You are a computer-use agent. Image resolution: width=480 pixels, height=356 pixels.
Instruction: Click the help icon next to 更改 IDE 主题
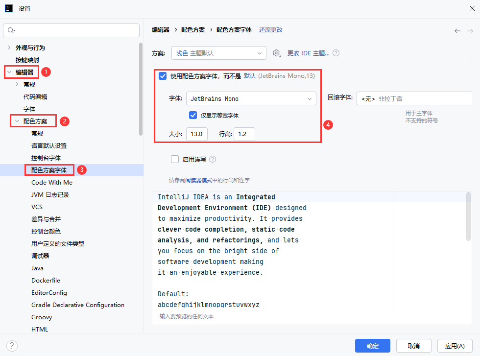coord(336,53)
